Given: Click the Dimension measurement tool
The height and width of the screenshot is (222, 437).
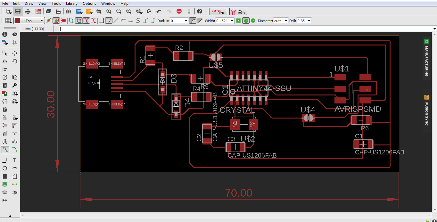Looking at the screenshot, I should [5, 200].
